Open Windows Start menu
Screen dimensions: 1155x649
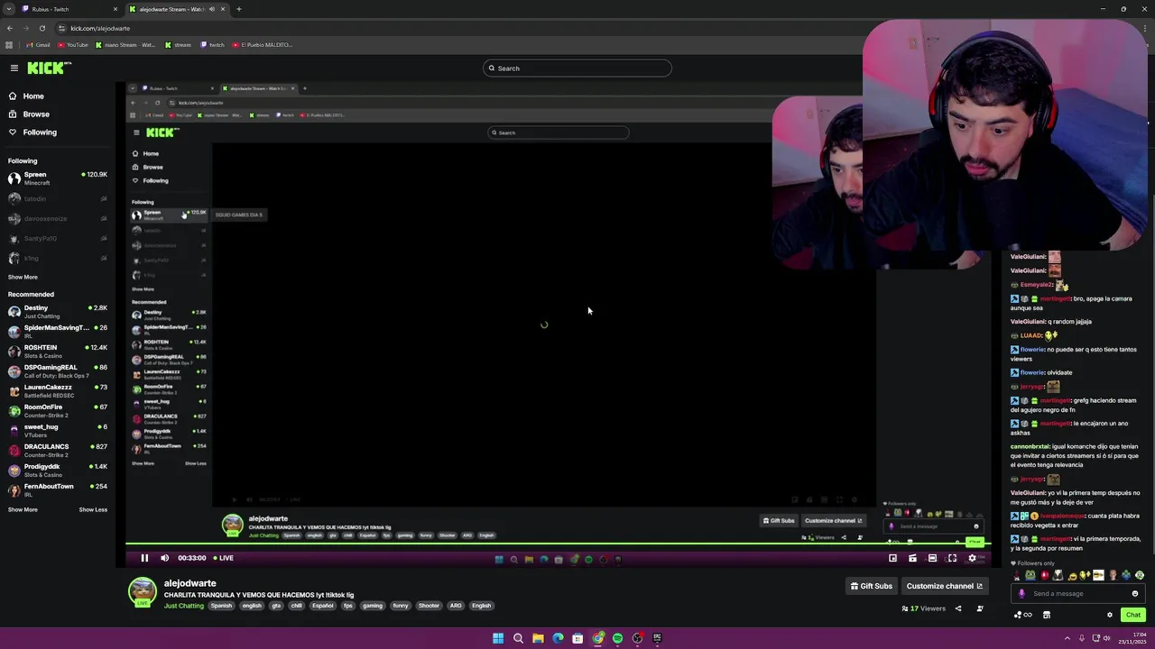point(498,638)
